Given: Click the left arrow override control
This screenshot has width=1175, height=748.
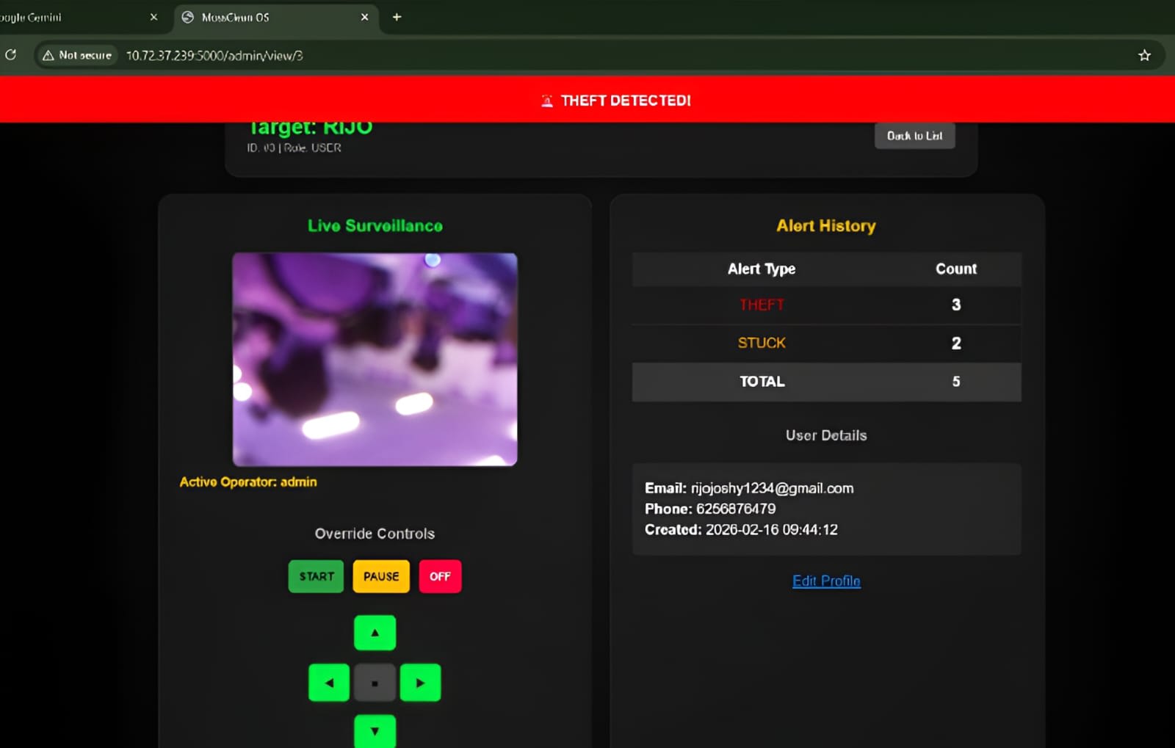Looking at the screenshot, I should tap(329, 683).
